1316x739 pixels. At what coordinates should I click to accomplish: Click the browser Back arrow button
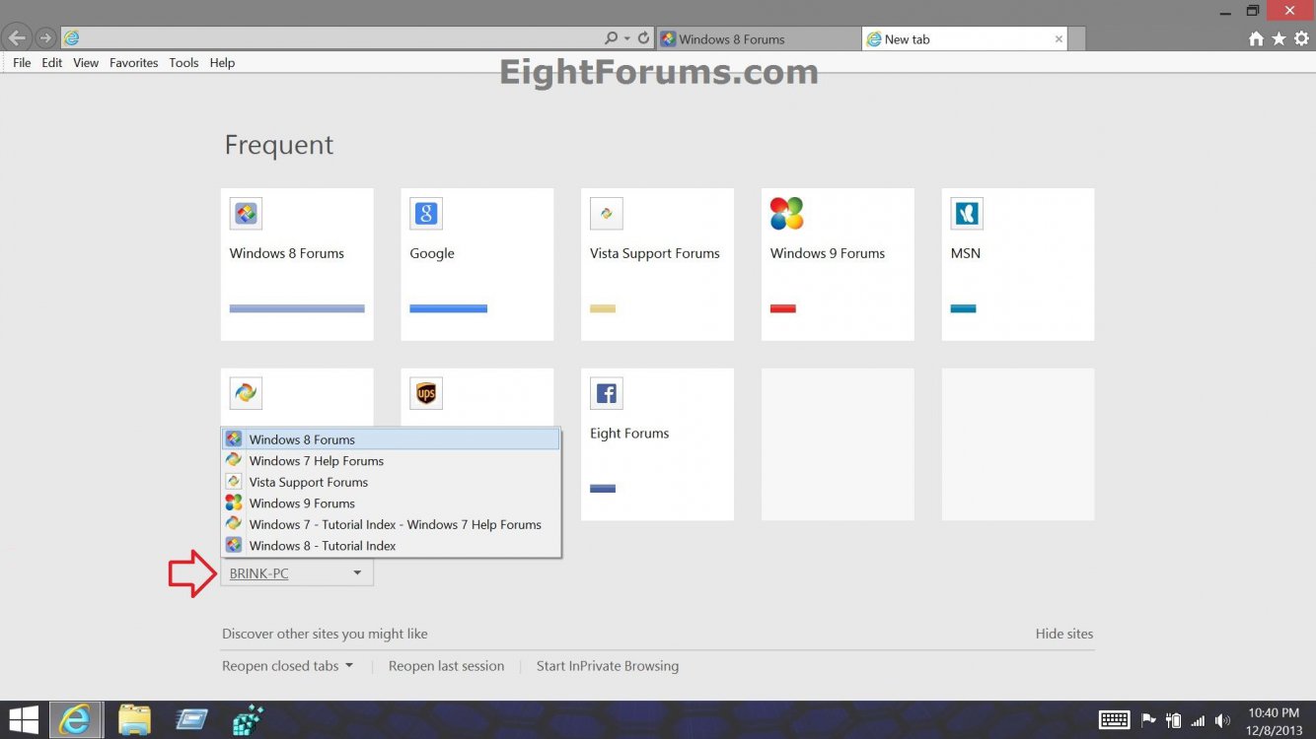(x=17, y=38)
